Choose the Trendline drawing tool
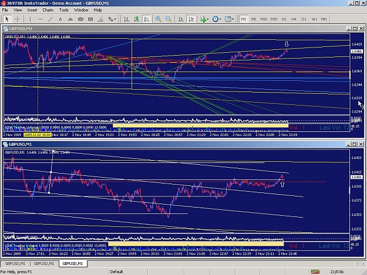 [50, 19]
